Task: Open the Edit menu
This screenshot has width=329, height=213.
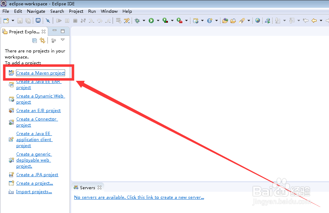Action: [x=18, y=11]
